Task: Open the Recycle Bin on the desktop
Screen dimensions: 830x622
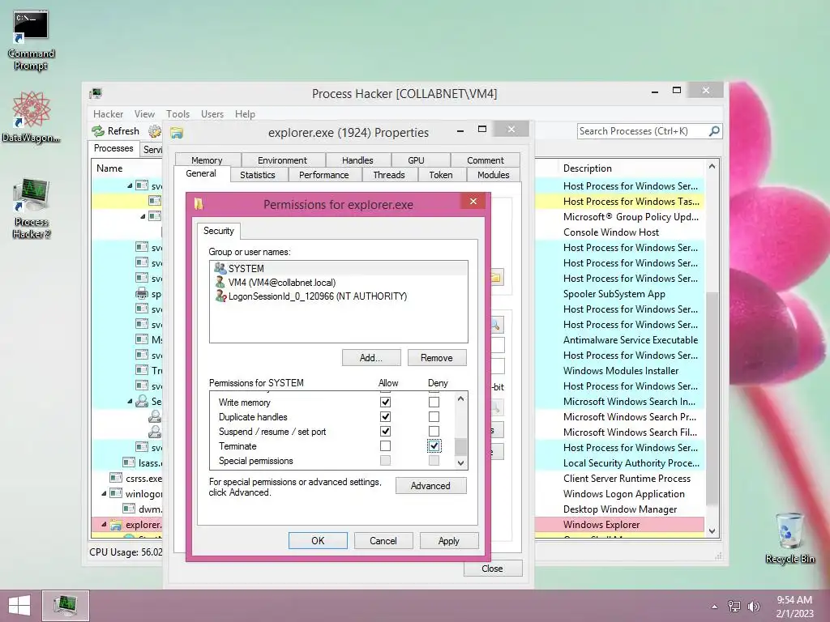Action: 789,538
